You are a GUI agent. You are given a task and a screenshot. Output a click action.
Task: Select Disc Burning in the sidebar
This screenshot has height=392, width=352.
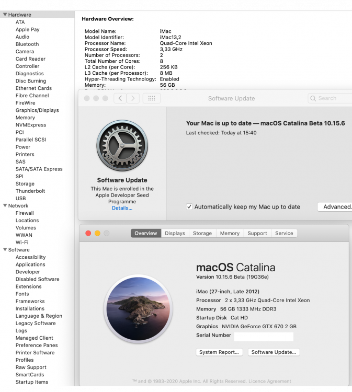click(x=31, y=80)
